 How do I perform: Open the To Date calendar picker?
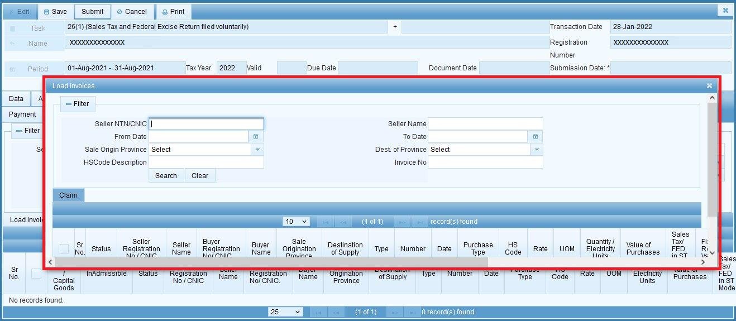(x=535, y=137)
